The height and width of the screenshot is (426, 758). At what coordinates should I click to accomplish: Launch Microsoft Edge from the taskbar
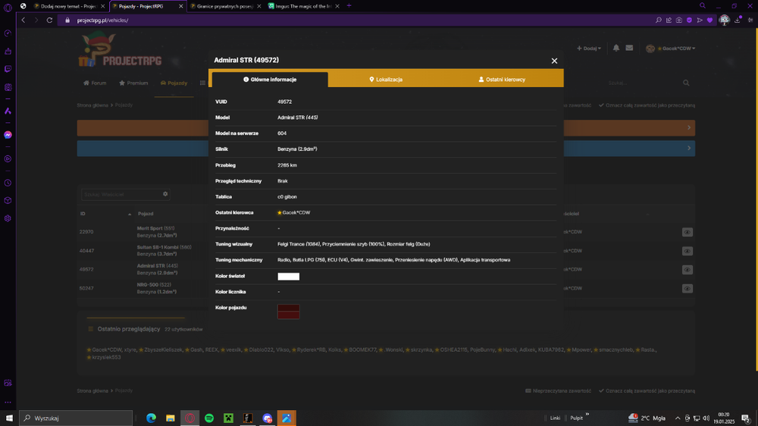(152, 418)
